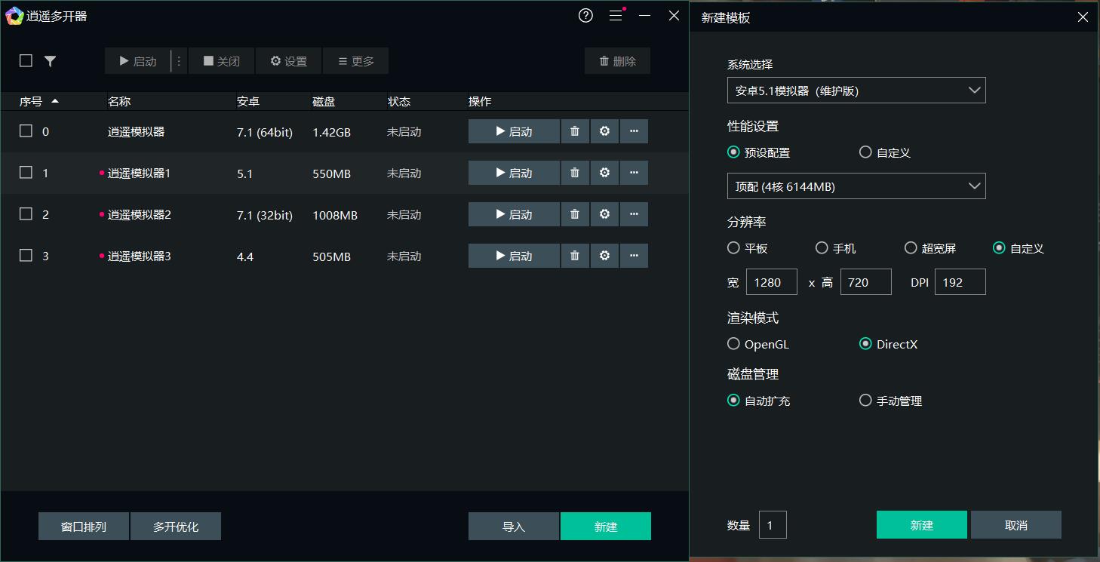Open settings gear for 逍遥模拟器2

click(x=604, y=214)
